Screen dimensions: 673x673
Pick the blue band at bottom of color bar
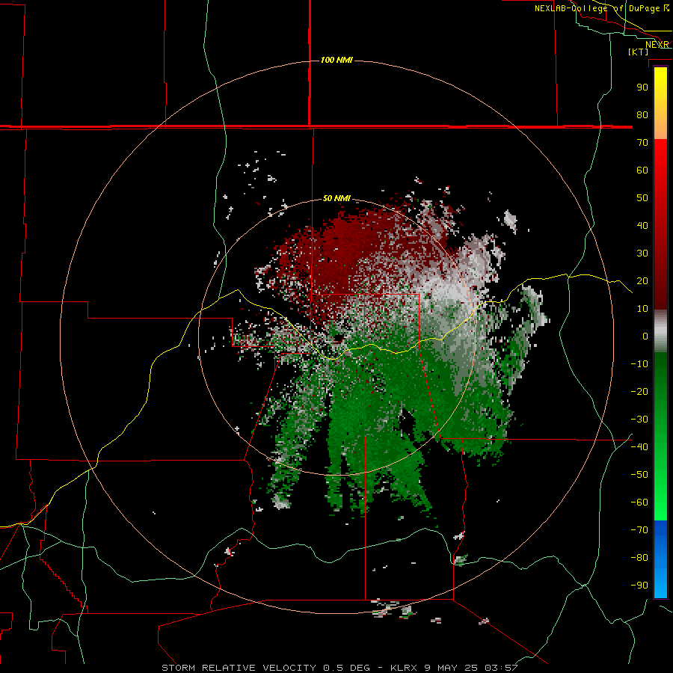[660, 559]
